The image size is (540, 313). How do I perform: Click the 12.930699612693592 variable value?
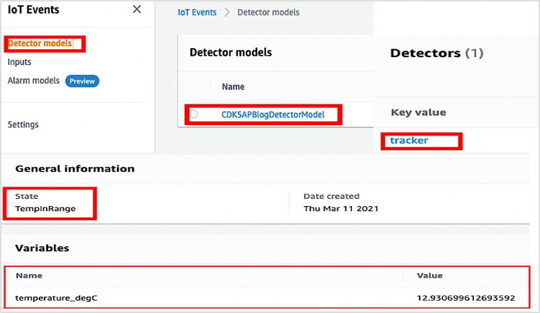(x=465, y=298)
